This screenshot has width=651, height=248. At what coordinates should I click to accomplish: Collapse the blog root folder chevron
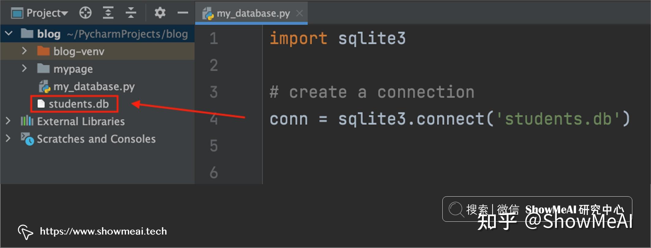click(9, 34)
